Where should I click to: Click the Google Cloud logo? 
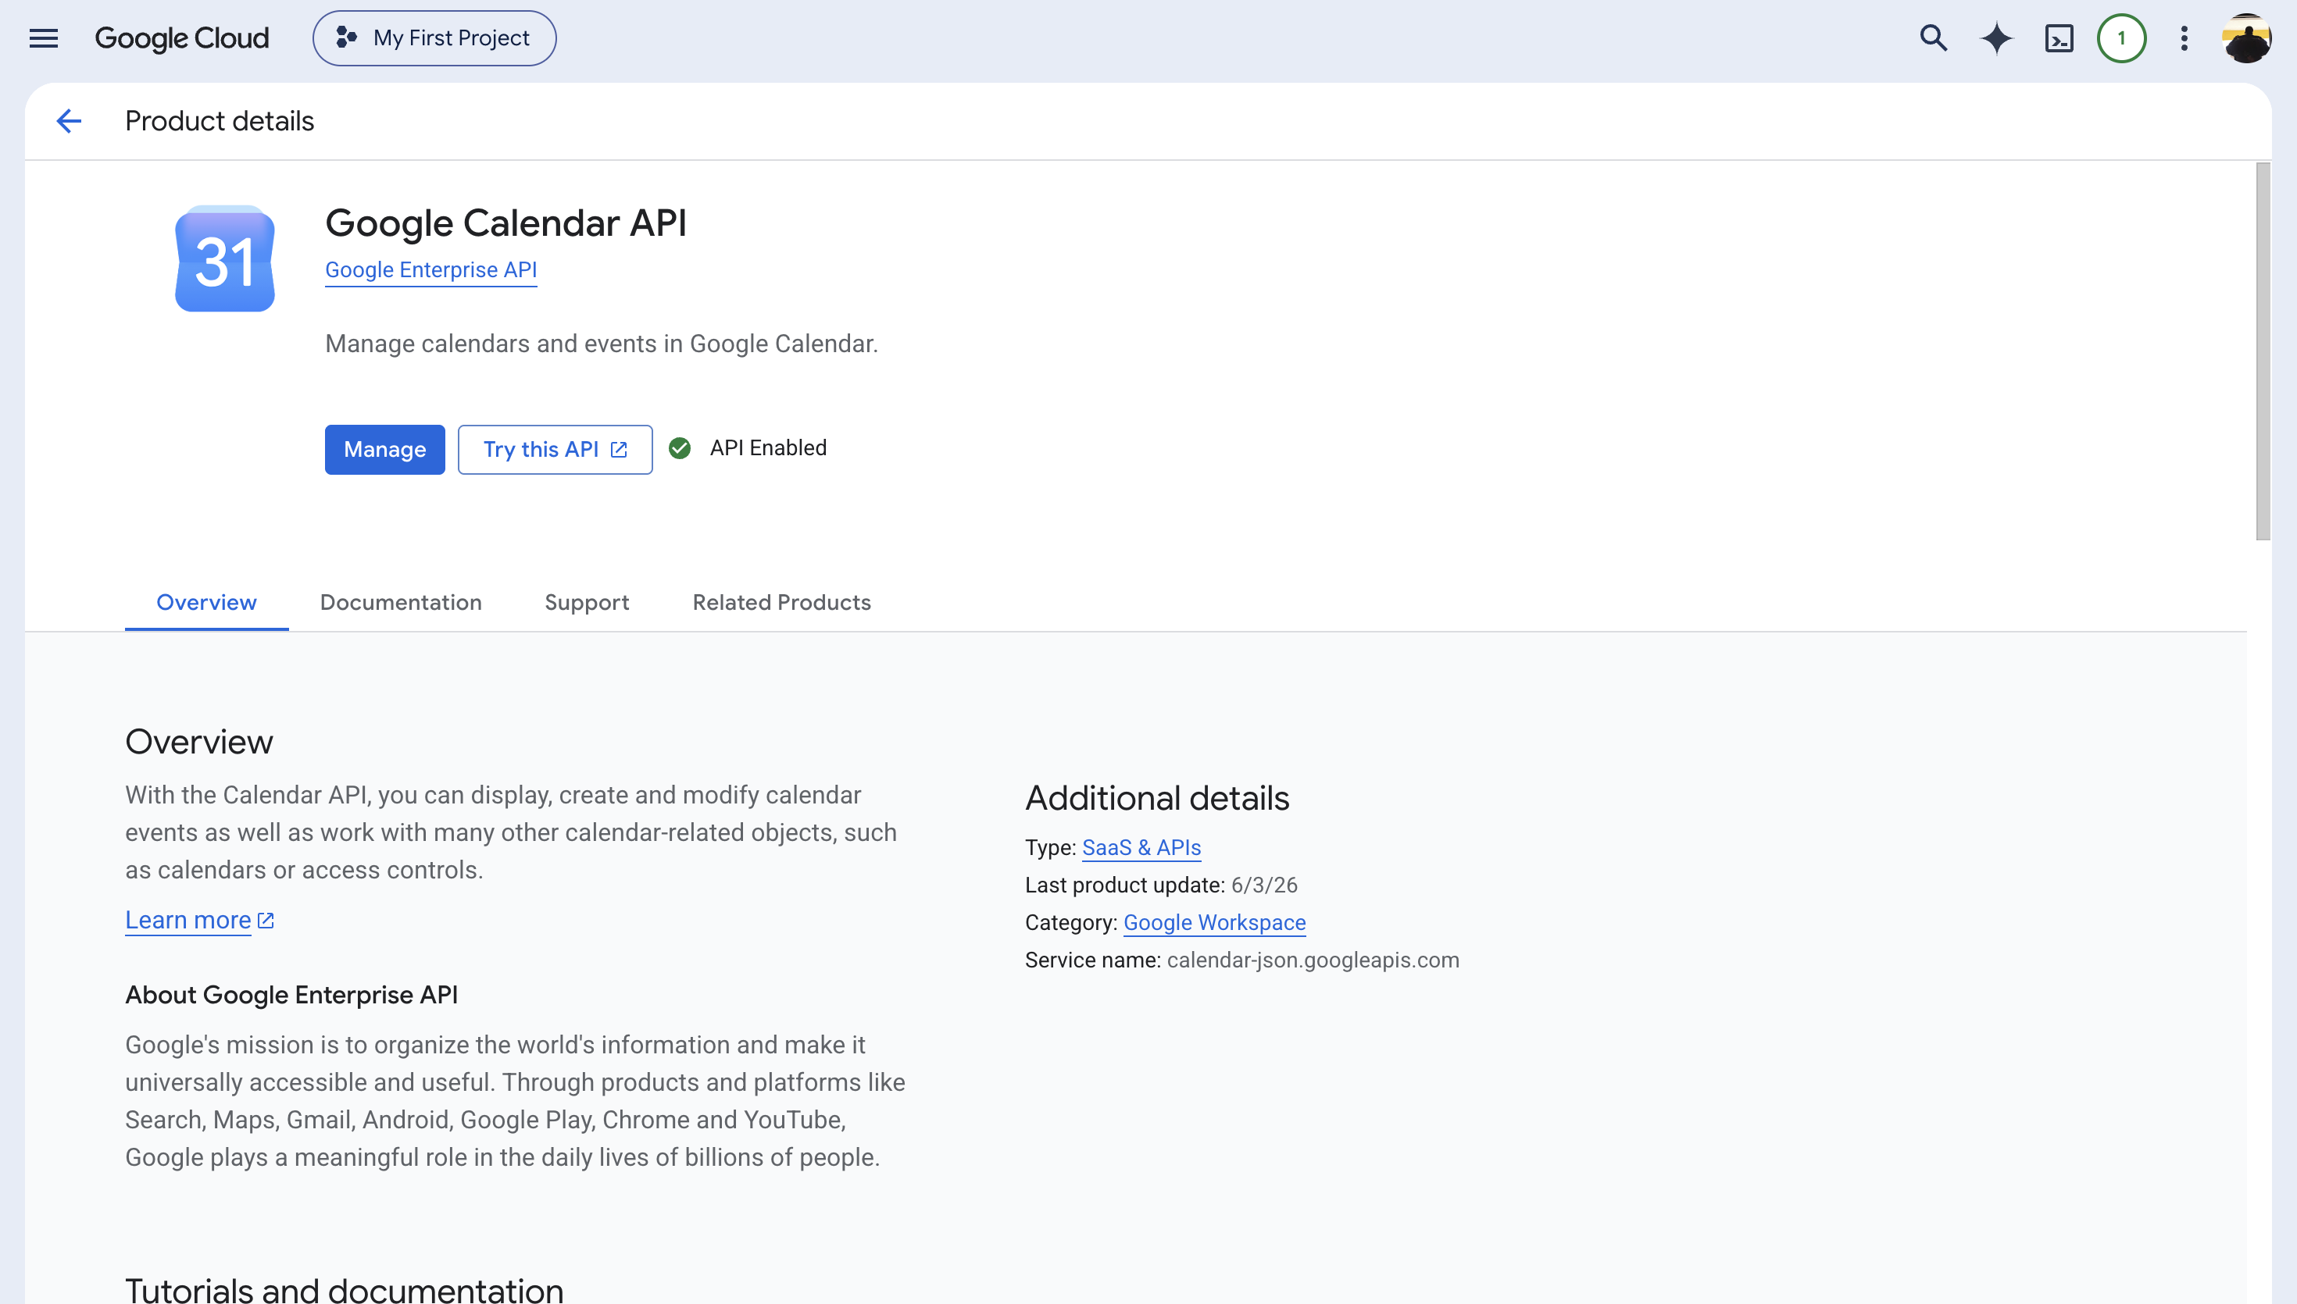[x=182, y=37]
